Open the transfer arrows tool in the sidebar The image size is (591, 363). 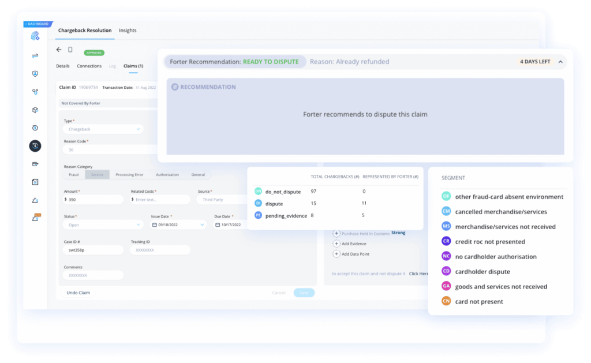click(35, 56)
